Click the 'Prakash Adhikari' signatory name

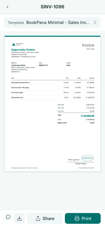point(81,164)
